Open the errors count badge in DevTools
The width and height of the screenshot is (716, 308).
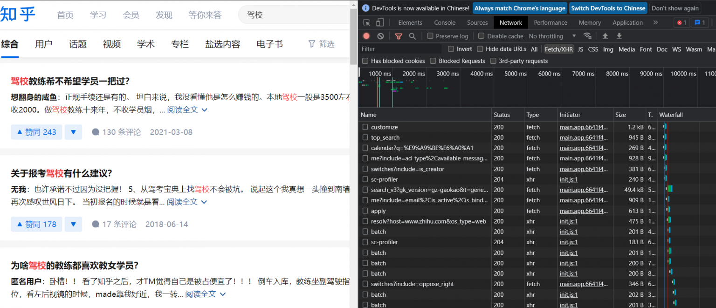tap(681, 22)
